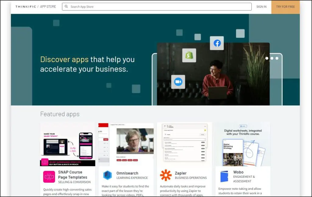Click the search magnifier icon
The height and width of the screenshot is (197, 312).
(x=66, y=6)
